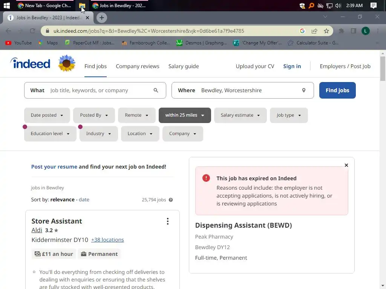Close the Jobs in Bewdley browser tab
Screen dimensions: 386x289
click(x=87, y=18)
